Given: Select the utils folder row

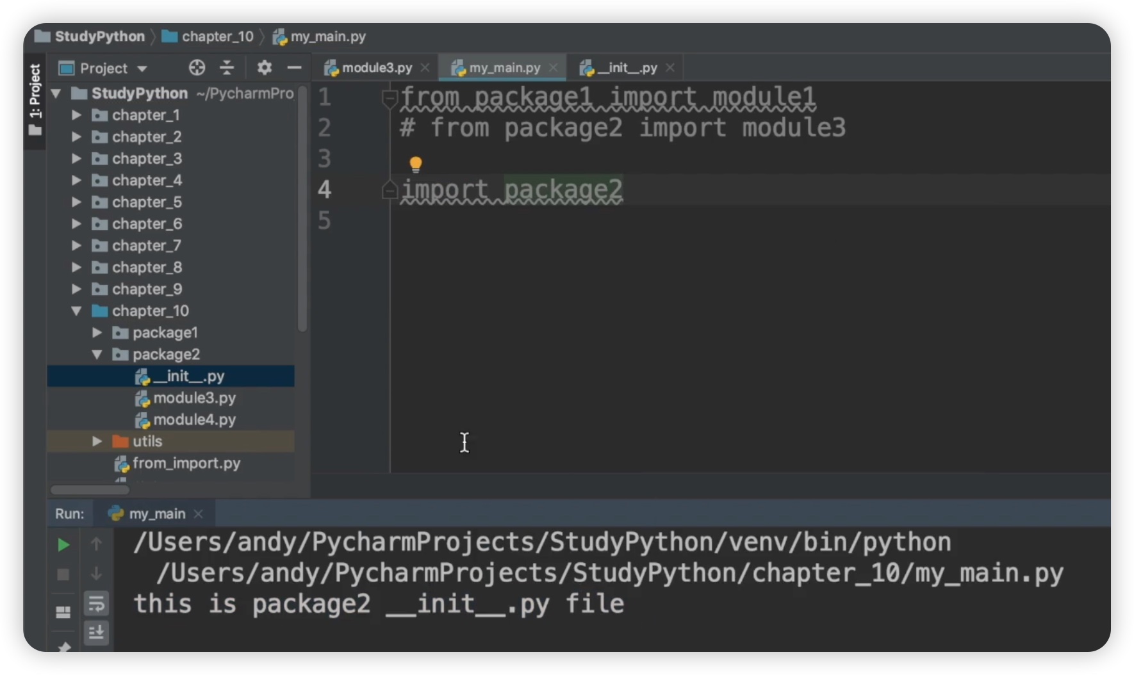Looking at the screenshot, I should [171, 441].
